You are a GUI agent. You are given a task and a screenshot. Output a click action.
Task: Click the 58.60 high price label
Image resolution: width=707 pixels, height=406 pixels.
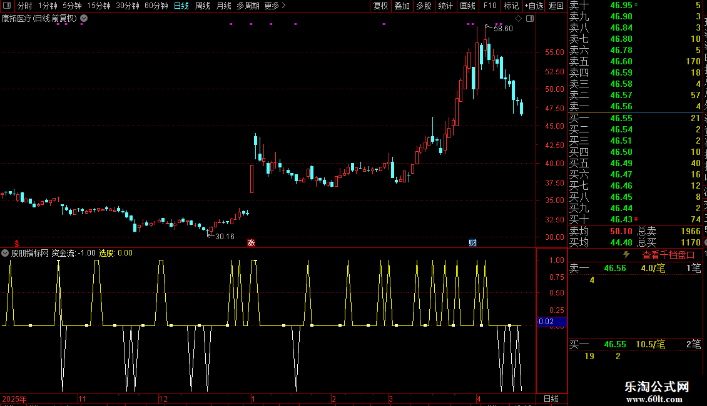click(x=503, y=28)
